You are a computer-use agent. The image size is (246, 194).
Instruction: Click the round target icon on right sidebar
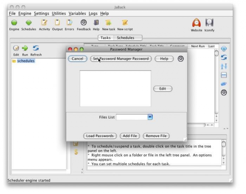pyautogui.click(x=224, y=93)
